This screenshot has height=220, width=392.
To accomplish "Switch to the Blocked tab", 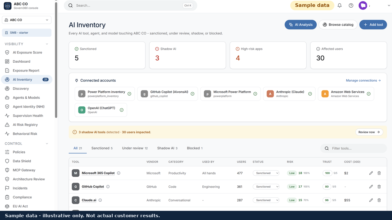I will tap(195, 148).
